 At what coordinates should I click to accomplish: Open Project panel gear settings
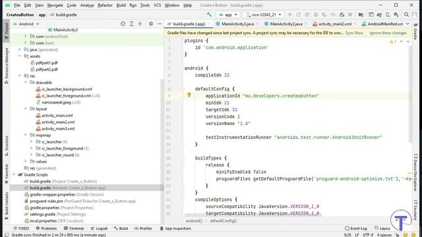tap(151, 24)
